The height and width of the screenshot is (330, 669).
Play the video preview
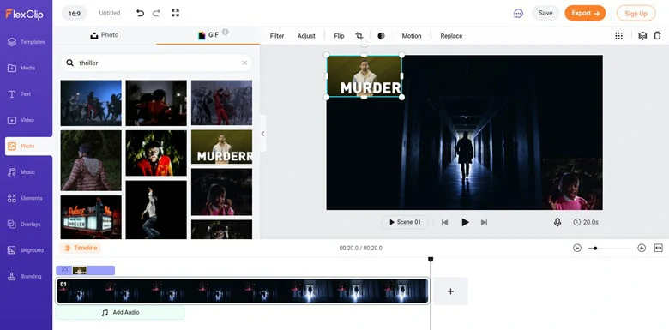466,222
